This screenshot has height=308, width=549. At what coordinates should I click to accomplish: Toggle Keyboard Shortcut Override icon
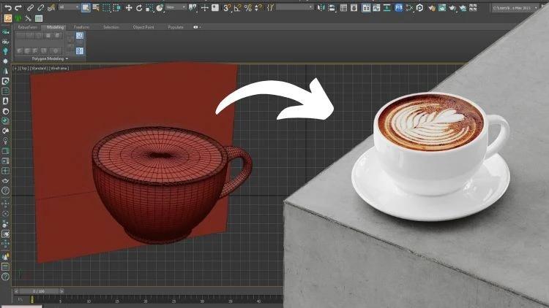[215, 7]
